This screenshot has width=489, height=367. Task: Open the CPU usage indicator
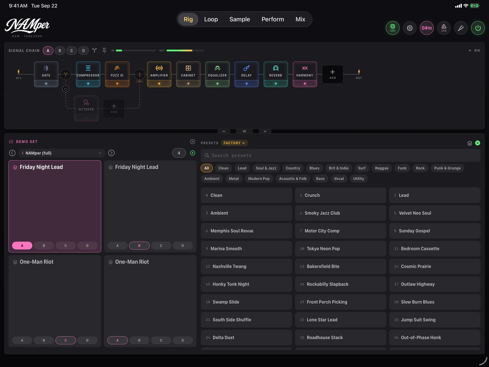pyautogui.click(x=393, y=28)
